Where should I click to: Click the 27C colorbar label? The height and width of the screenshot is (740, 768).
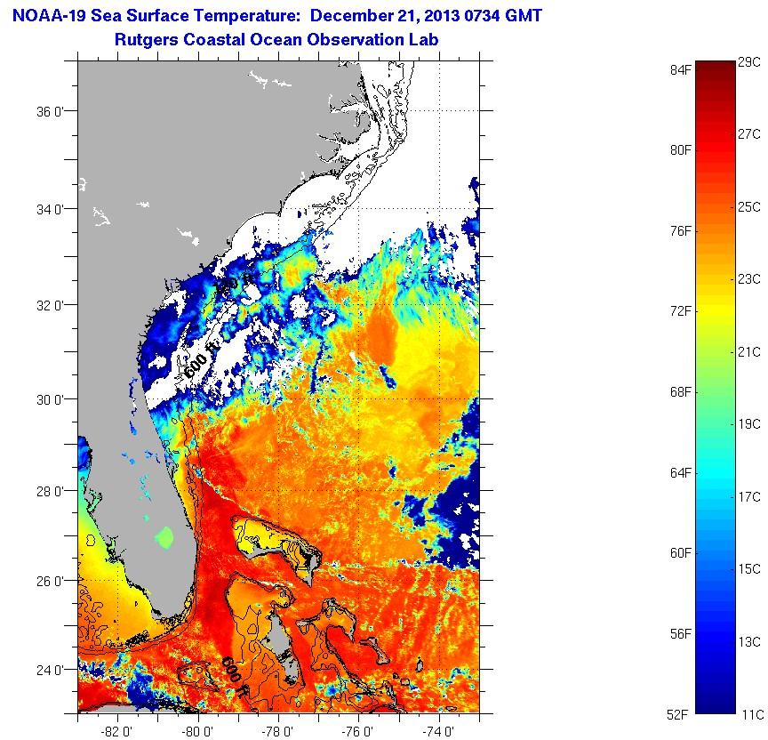[749, 134]
